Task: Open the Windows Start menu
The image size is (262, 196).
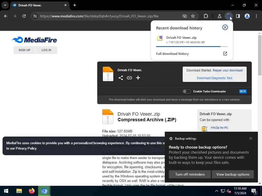Action: [x=6, y=191]
